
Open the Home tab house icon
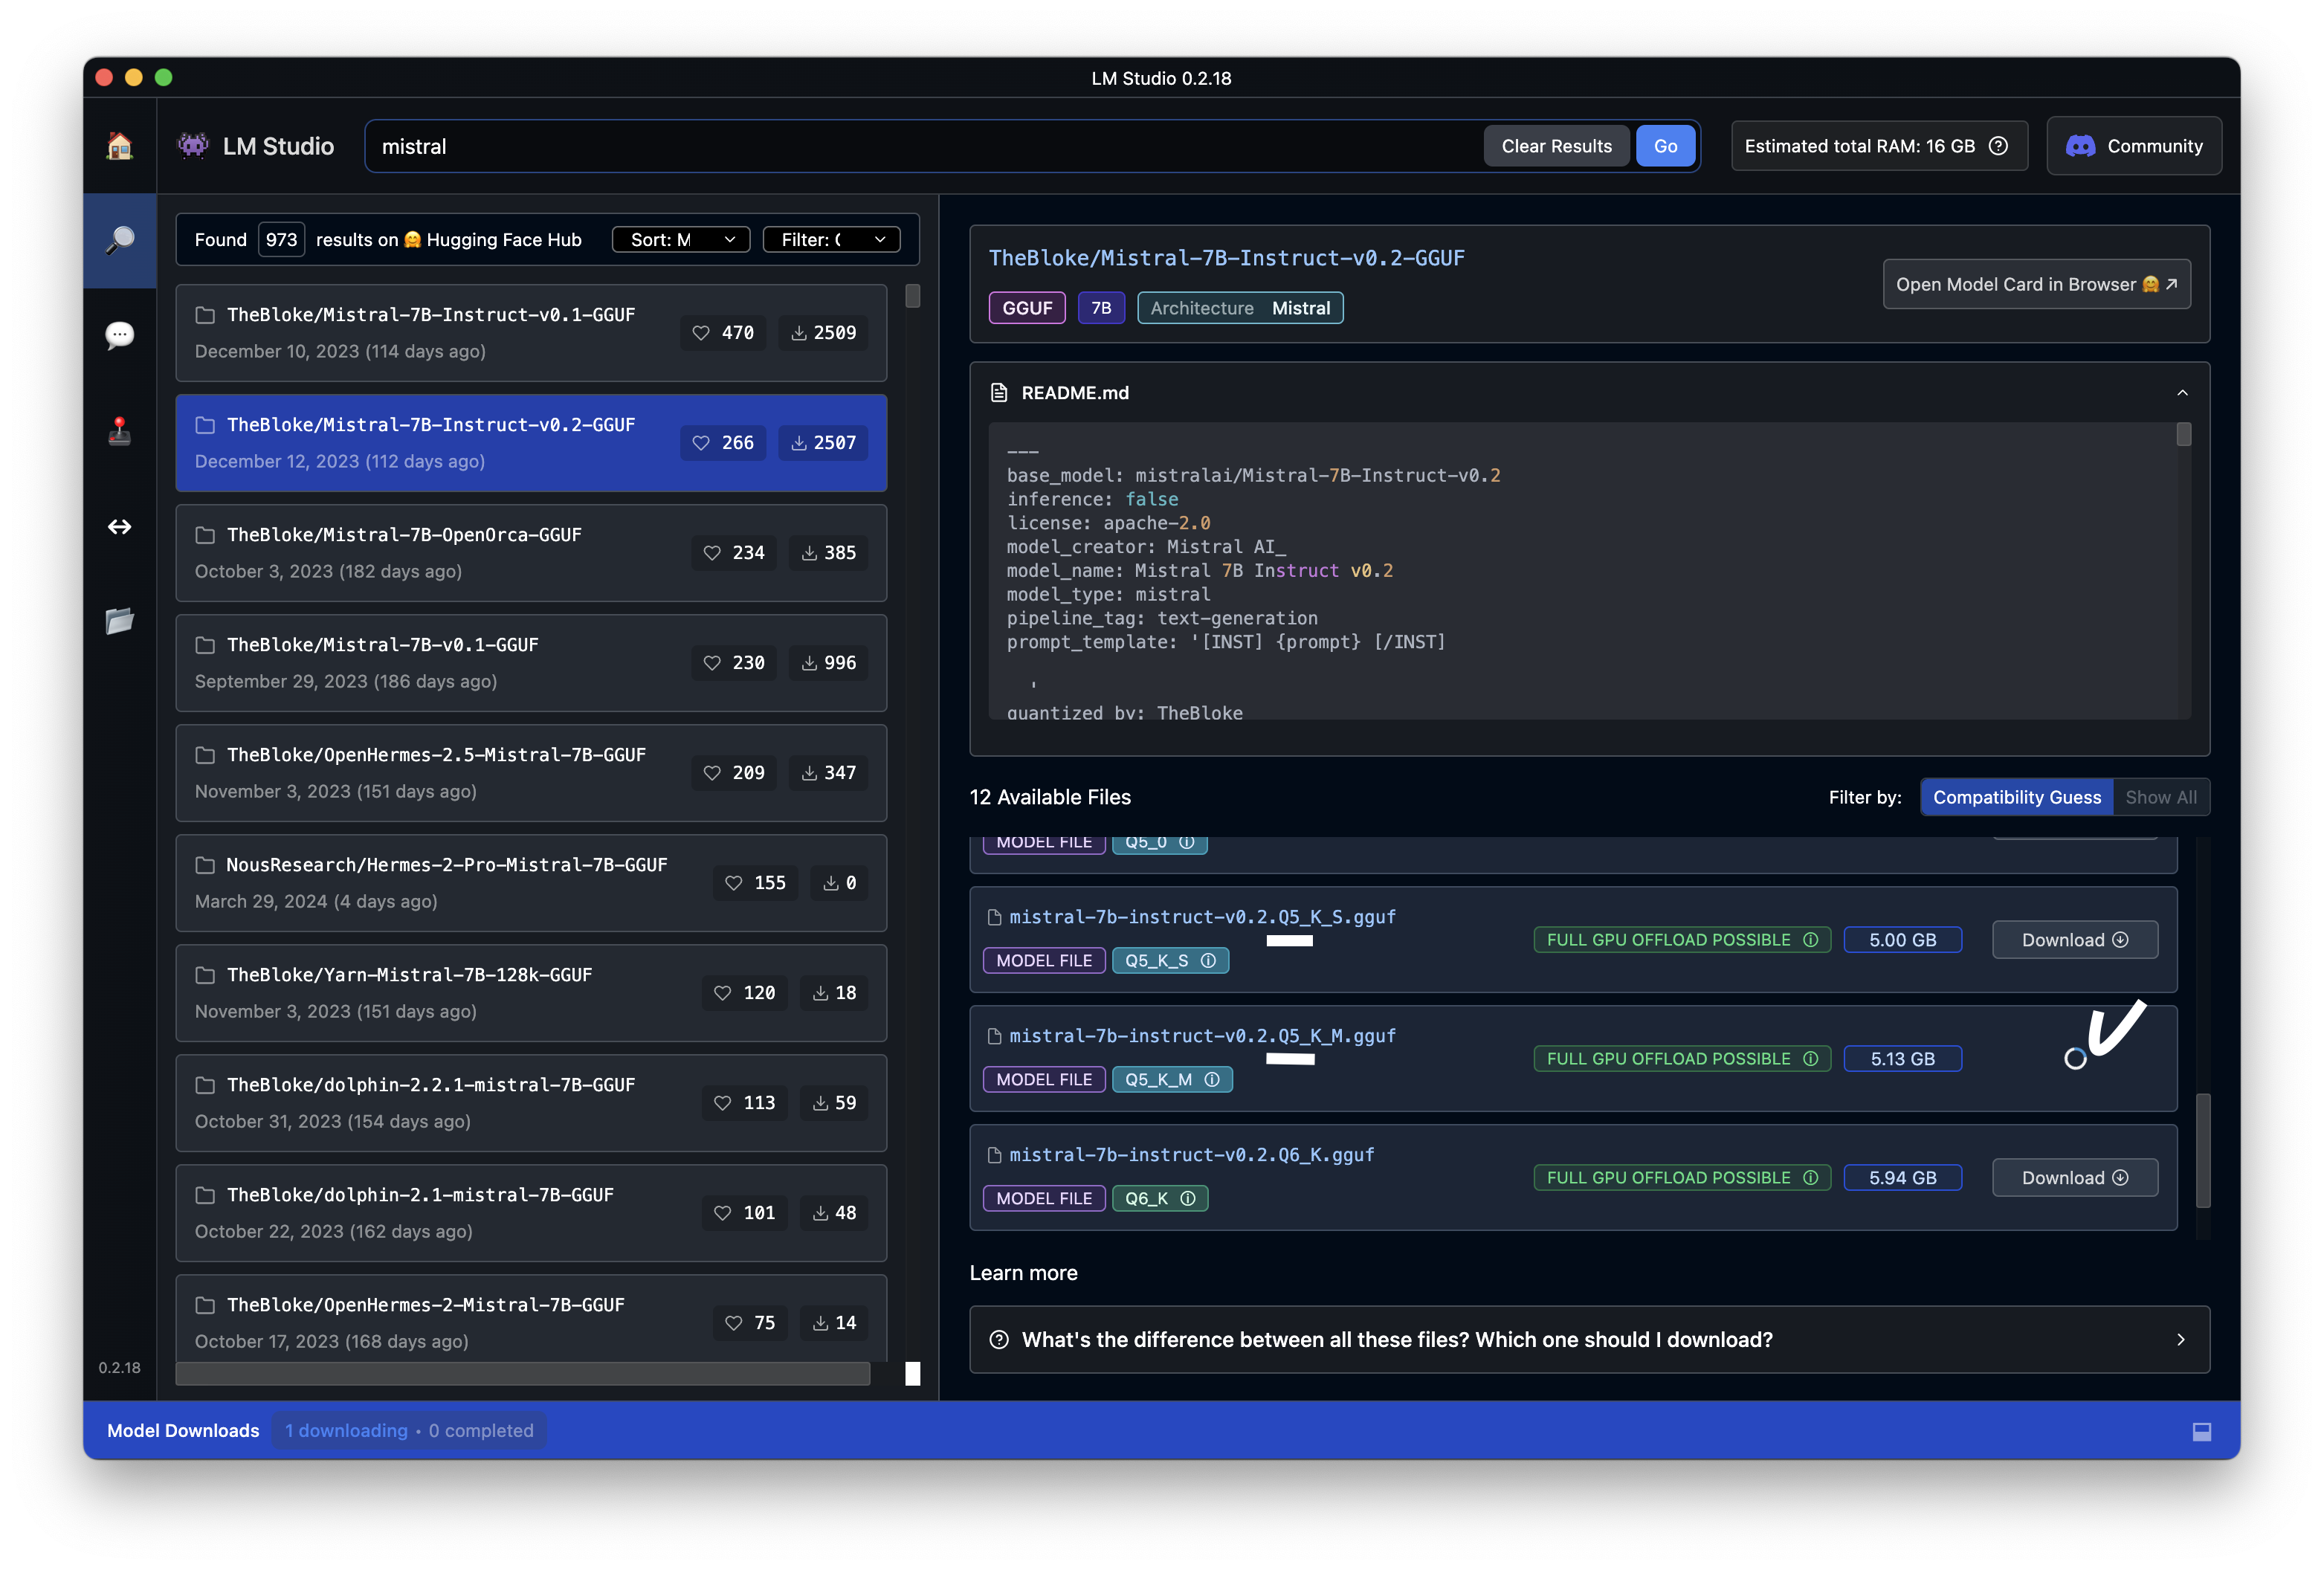point(119,146)
